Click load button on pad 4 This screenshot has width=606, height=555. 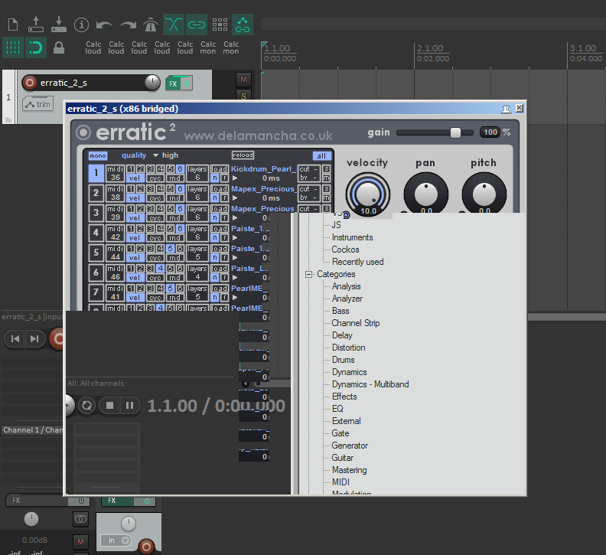coord(220,229)
